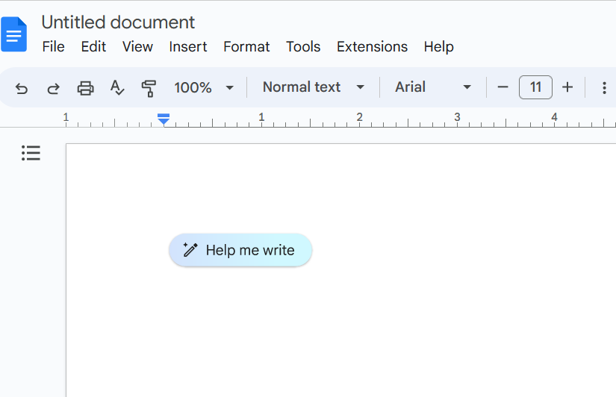Screen dimensions: 616x397
Task: Click the Help me write button
Action: pos(240,250)
